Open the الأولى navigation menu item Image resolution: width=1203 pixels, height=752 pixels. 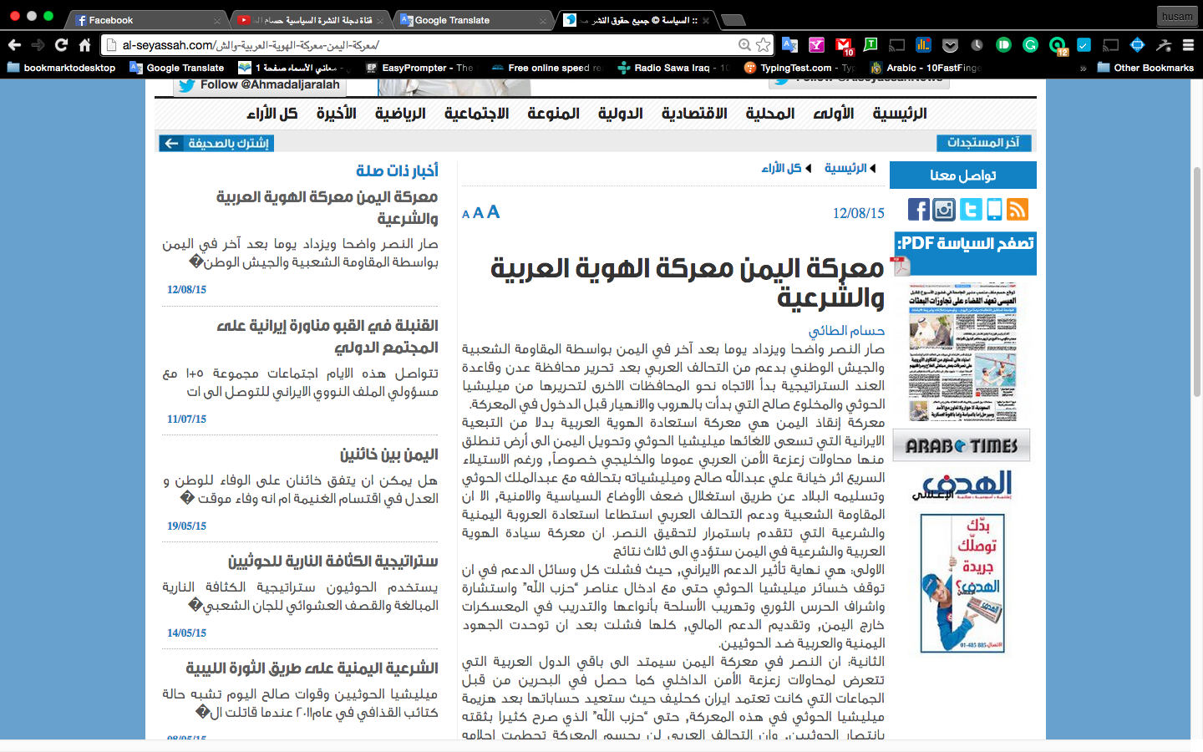point(834,114)
